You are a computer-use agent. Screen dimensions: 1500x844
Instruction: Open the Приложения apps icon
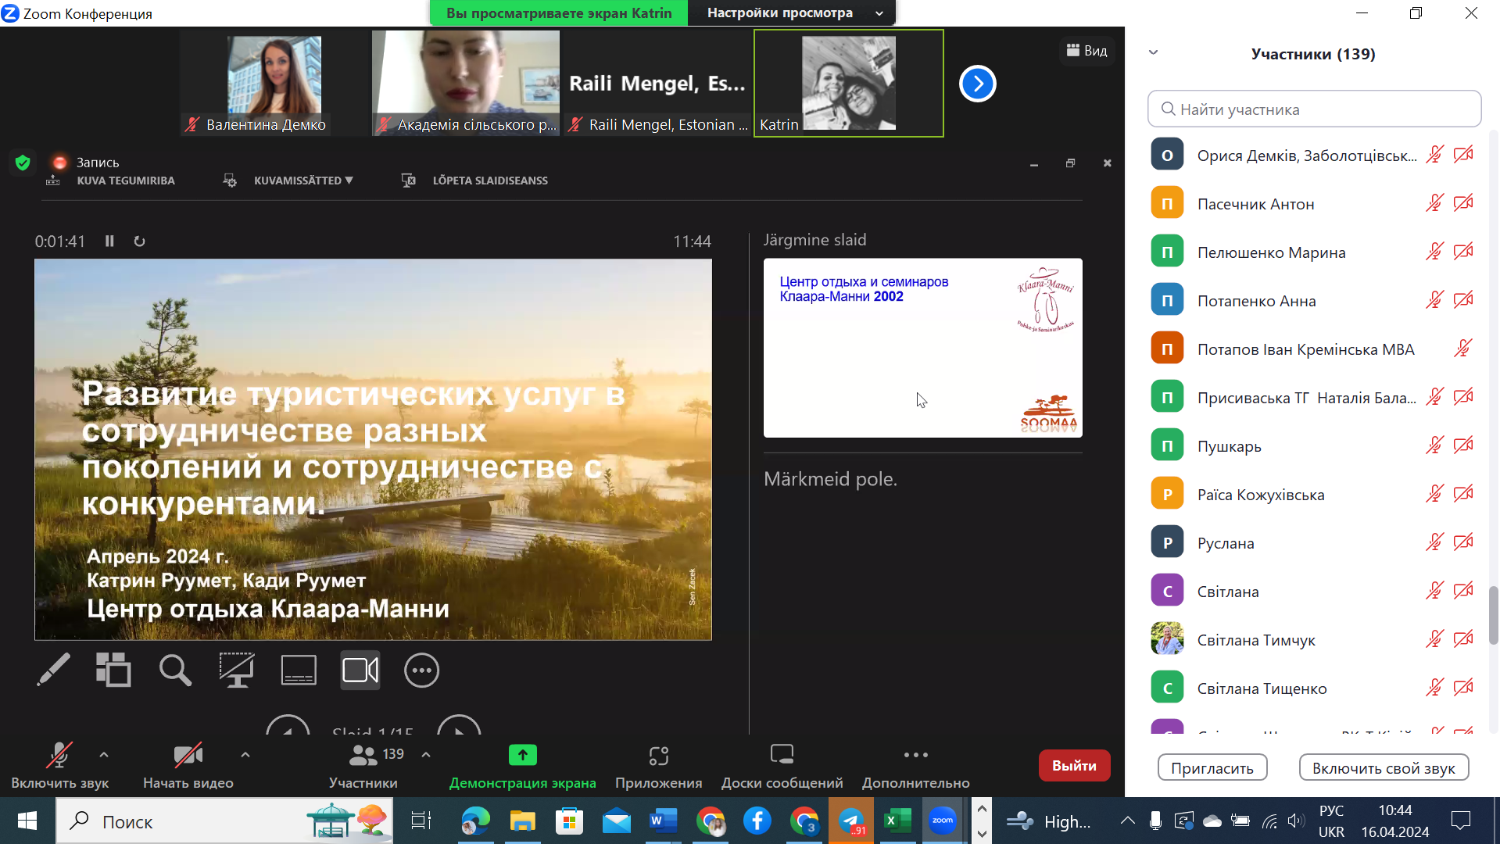click(x=658, y=765)
